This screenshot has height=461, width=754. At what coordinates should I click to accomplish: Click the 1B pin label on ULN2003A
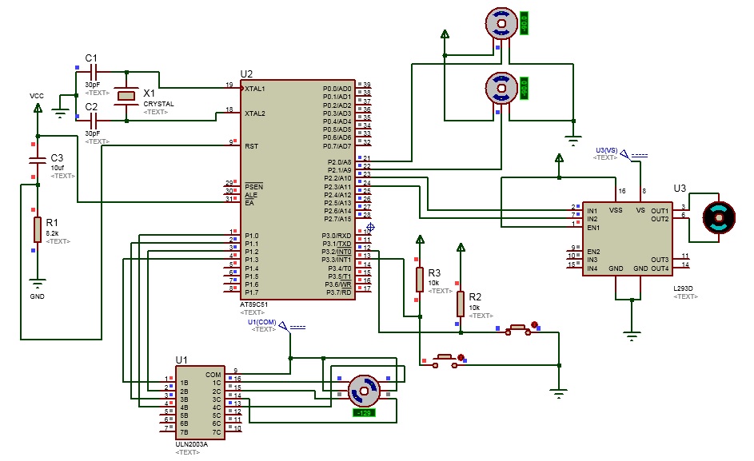point(184,384)
